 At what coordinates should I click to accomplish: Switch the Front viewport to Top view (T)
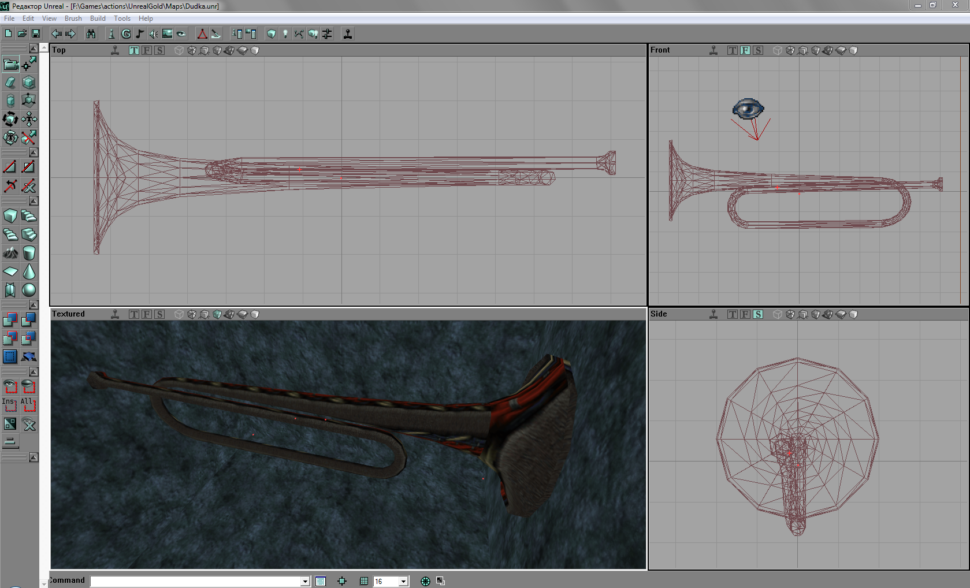click(x=733, y=50)
